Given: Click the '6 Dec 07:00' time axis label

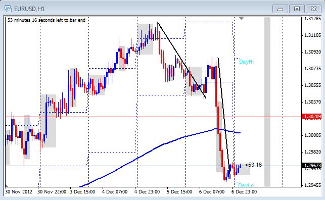Looking at the screenshot, I should point(212,192).
